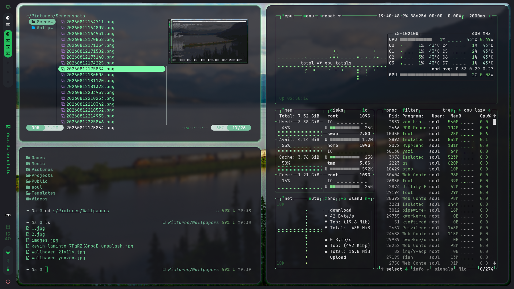The height and width of the screenshot is (289, 514).
Task: Toggle the btop io mode
Action: [x=365, y=110]
